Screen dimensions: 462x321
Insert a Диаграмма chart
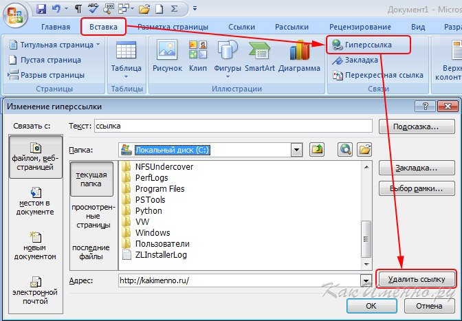pyautogui.click(x=299, y=56)
